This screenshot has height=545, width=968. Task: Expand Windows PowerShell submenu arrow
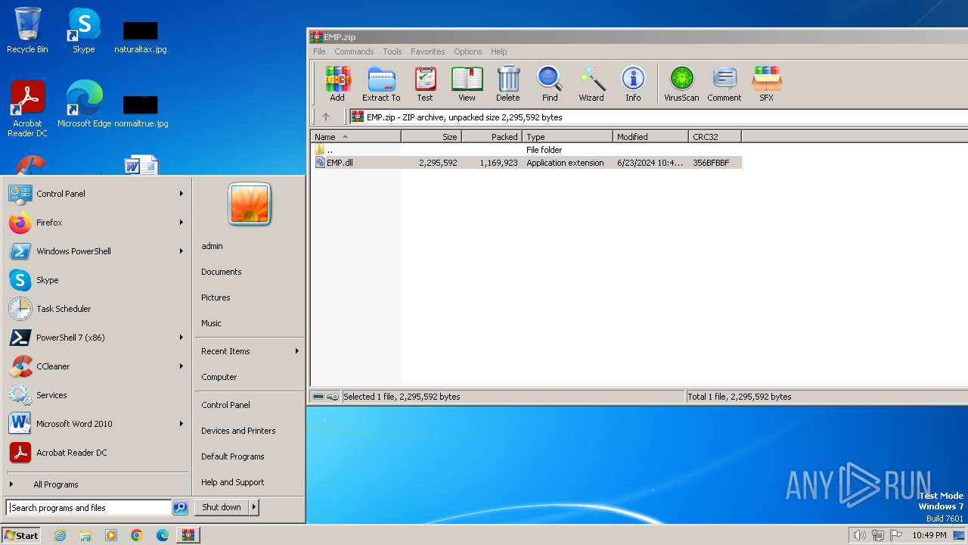click(181, 251)
